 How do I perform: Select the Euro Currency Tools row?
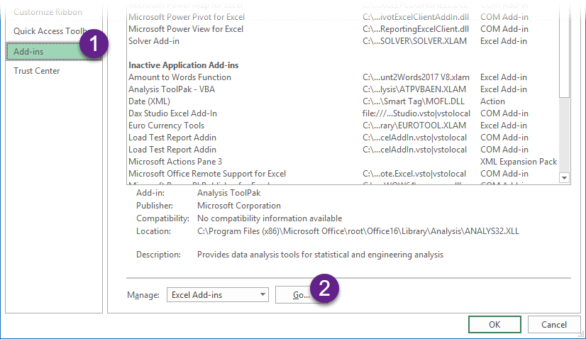point(343,126)
